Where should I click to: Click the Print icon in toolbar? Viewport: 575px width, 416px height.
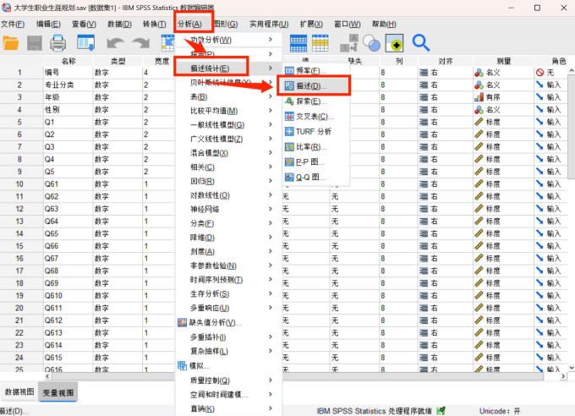(58, 42)
